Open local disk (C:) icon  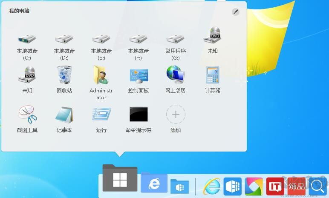click(27, 39)
